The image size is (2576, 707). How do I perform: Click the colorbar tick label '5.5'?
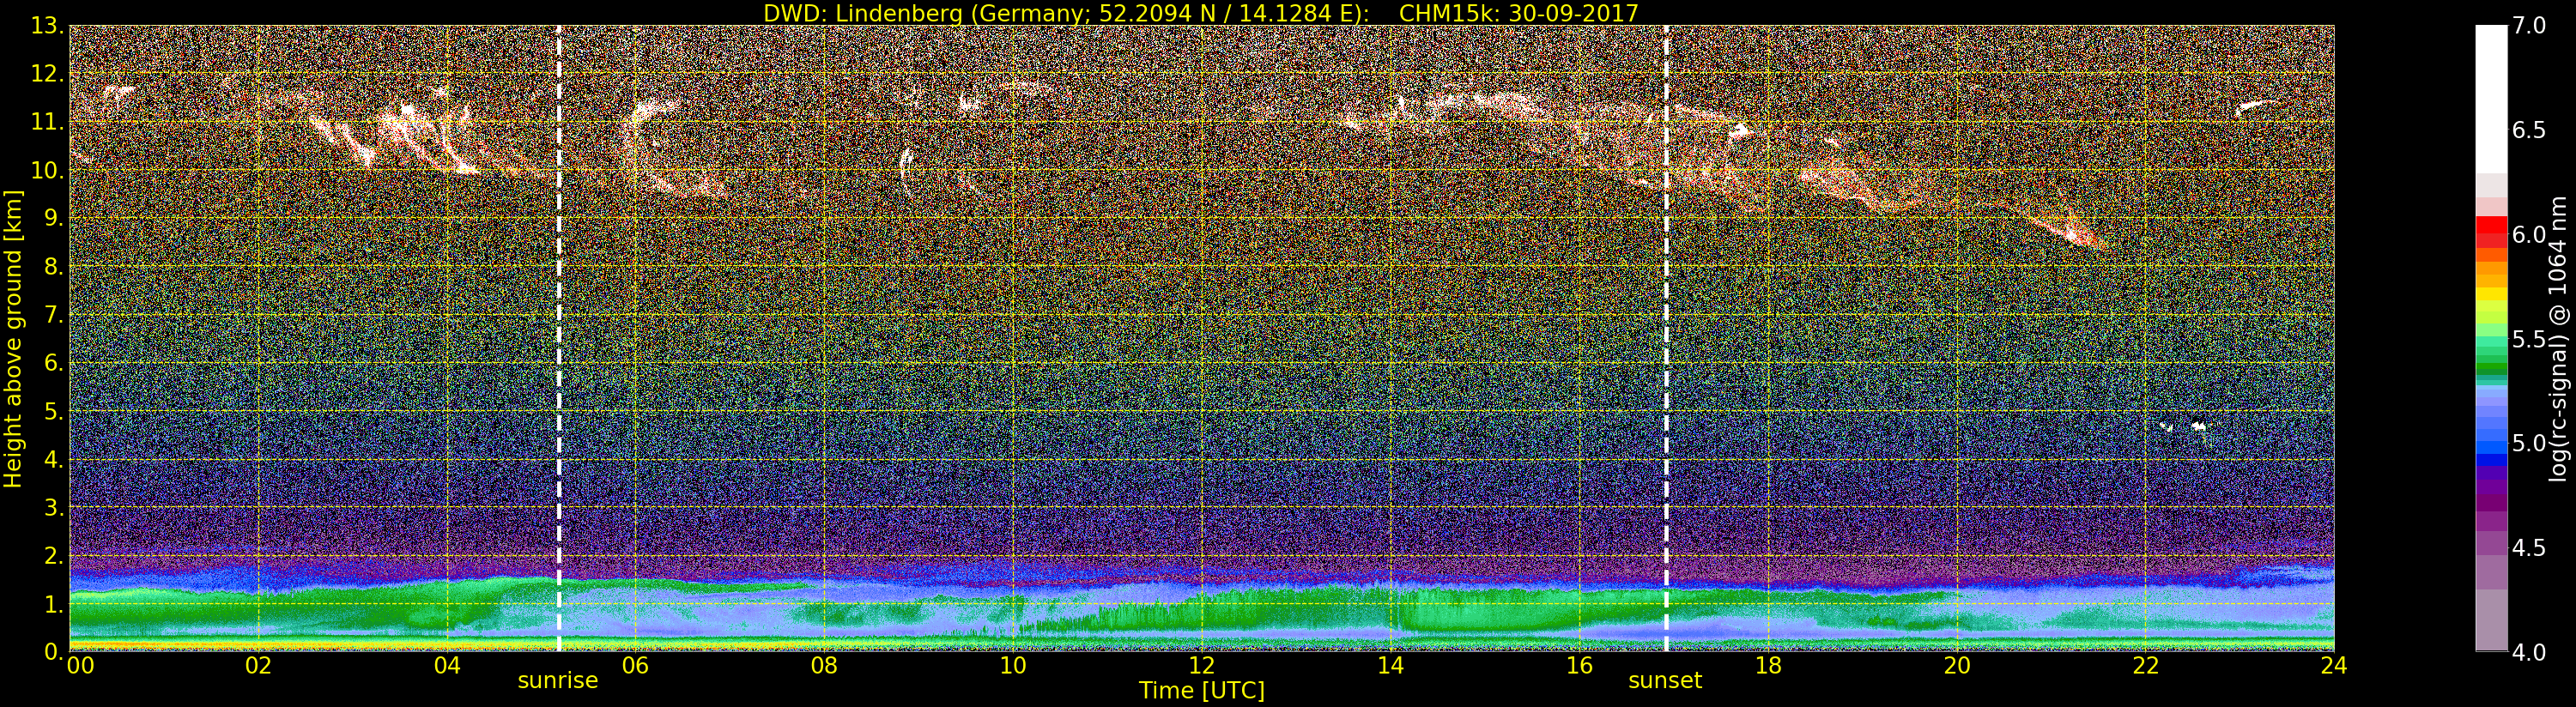pyautogui.click(x=2529, y=339)
